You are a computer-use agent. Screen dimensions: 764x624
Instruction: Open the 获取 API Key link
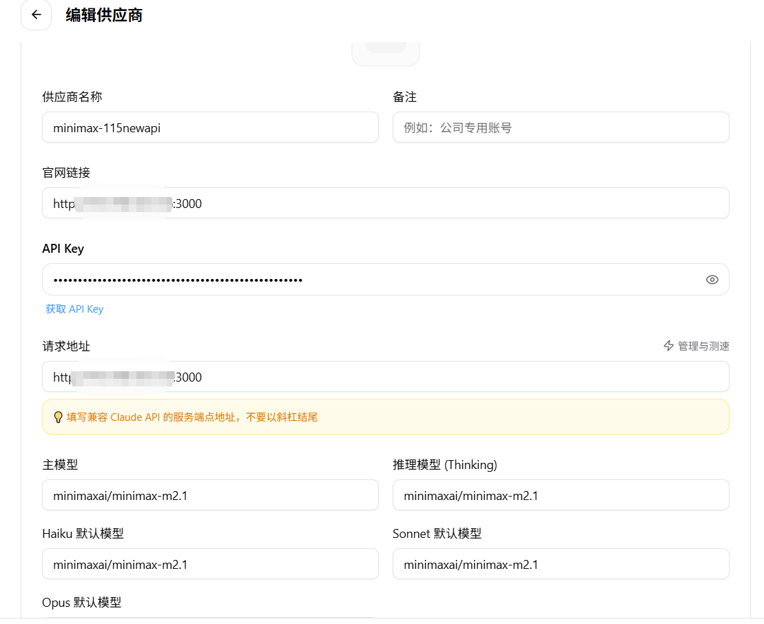pyautogui.click(x=74, y=309)
